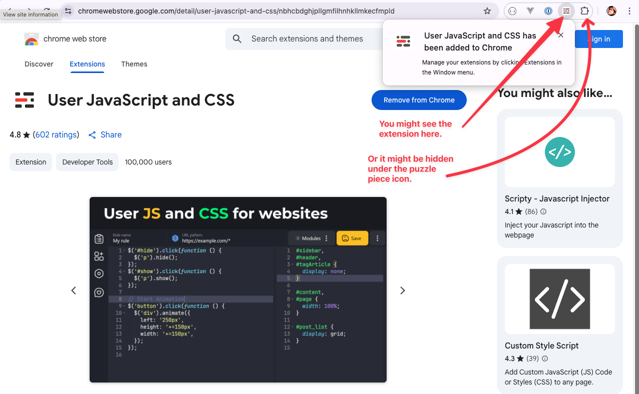Open the Chrome profile avatar
The width and height of the screenshot is (639, 394).
(x=611, y=11)
